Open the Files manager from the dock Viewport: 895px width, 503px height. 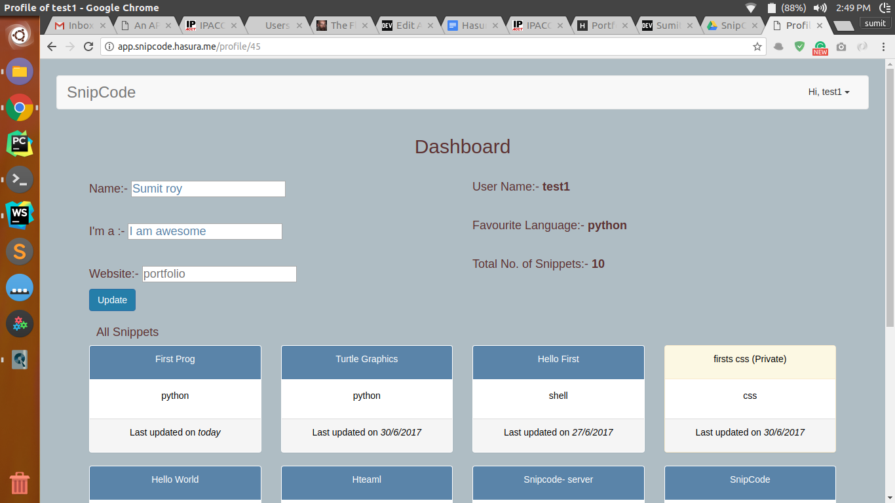tap(20, 71)
